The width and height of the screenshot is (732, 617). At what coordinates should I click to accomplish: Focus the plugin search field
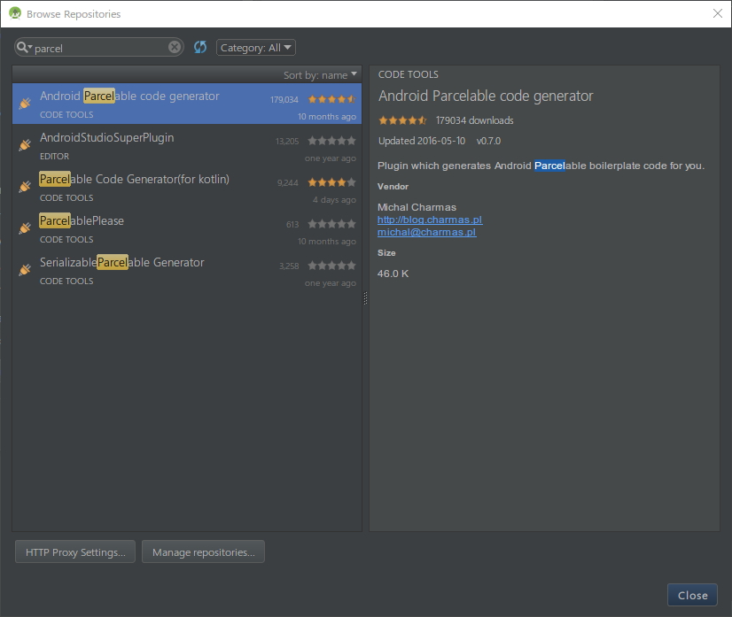(100, 48)
